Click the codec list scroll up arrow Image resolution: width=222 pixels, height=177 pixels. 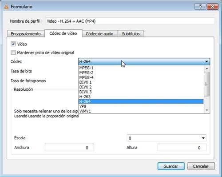(207, 68)
